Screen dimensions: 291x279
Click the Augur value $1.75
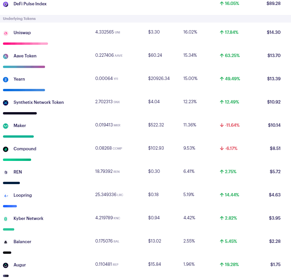click(x=275, y=264)
